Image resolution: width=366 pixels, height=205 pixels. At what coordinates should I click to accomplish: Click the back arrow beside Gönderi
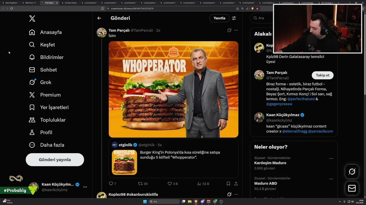point(99,18)
